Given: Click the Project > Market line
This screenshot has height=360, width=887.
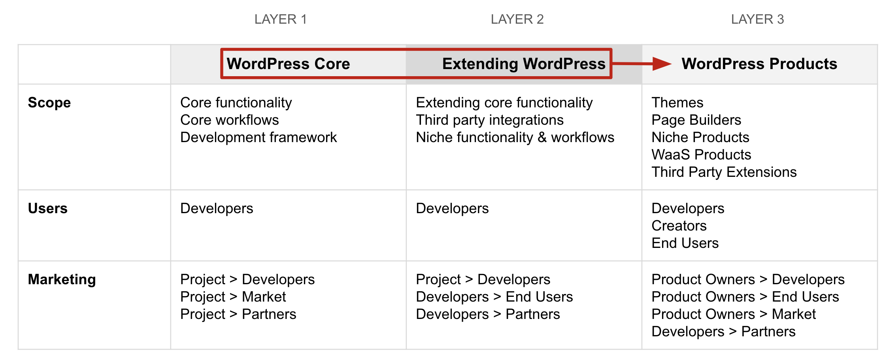Looking at the screenshot, I should click(233, 297).
